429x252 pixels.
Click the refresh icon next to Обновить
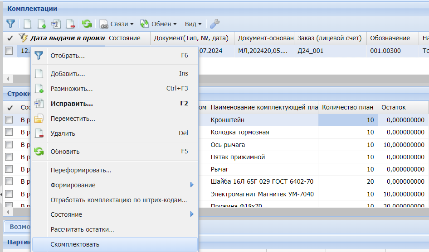39,152
